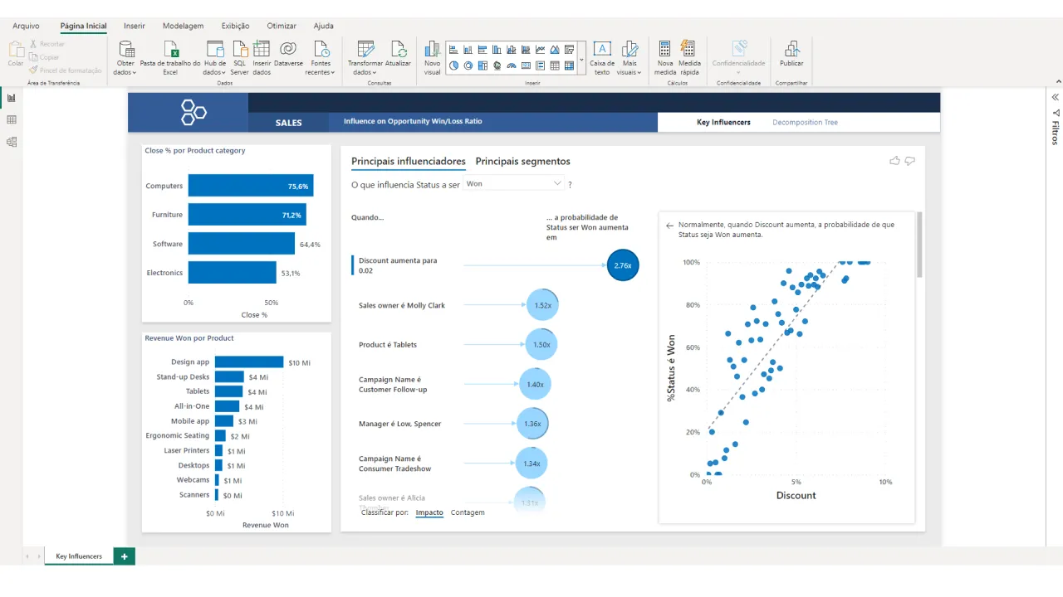Viewport: 1063px width, 597px height.
Task: Open the Ajuda ribbon tab
Action: [x=323, y=26]
